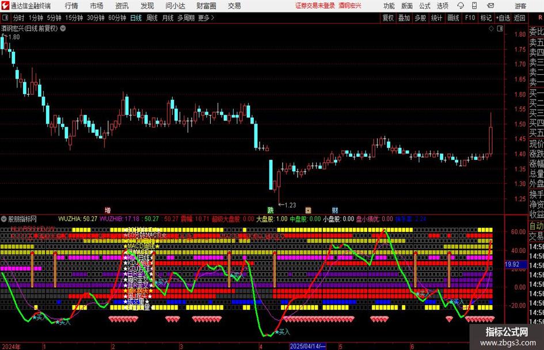Open the 版面 menu
The width and height of the screenshot is (544, 350).
click(x=406, y=6)
